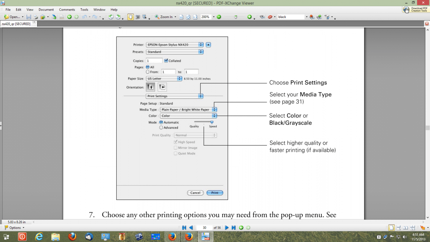The height and width of the screenshot is (242, 430).
Task: Expand the Zoom In tool dropdown arrow
Action: pos(175,17)
